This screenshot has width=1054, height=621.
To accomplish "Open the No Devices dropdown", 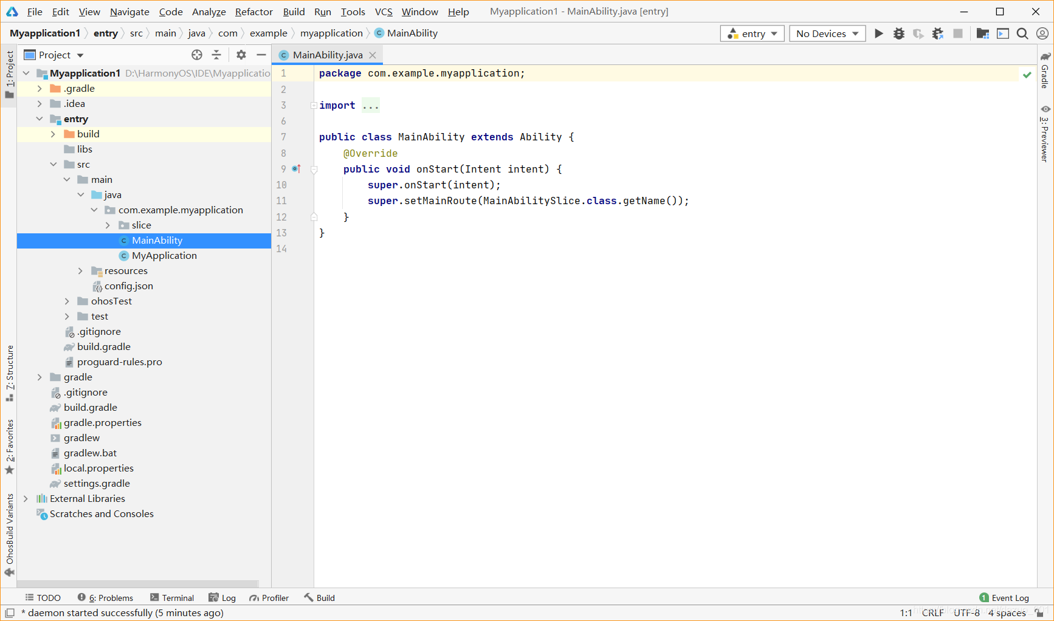I will [827, 33].
